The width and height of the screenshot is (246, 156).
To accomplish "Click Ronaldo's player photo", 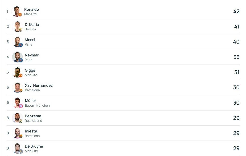I will pos(17,11).
